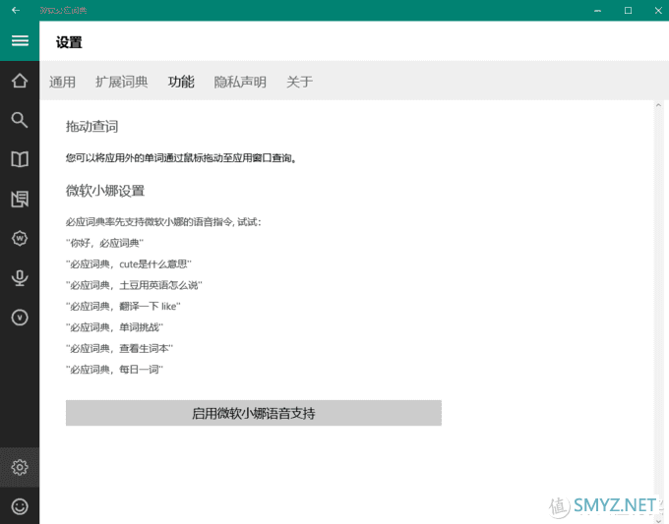Click the 微软小娜设置 heading
Screen dimensions: 669x524
click(x=105, y=191)
